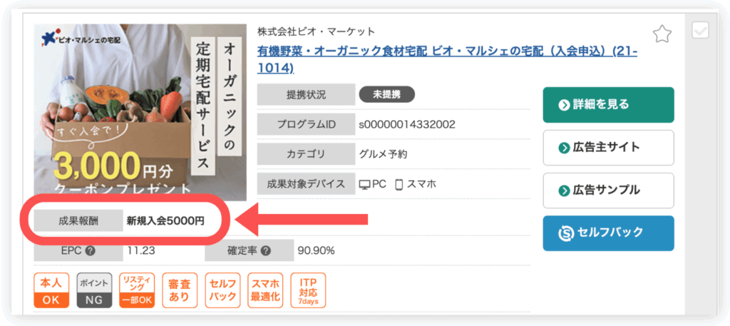The width and height of the screenshot is (730, 326).
Task: Click the リスティング一部OK badge icon
Action: pos(137,290)
